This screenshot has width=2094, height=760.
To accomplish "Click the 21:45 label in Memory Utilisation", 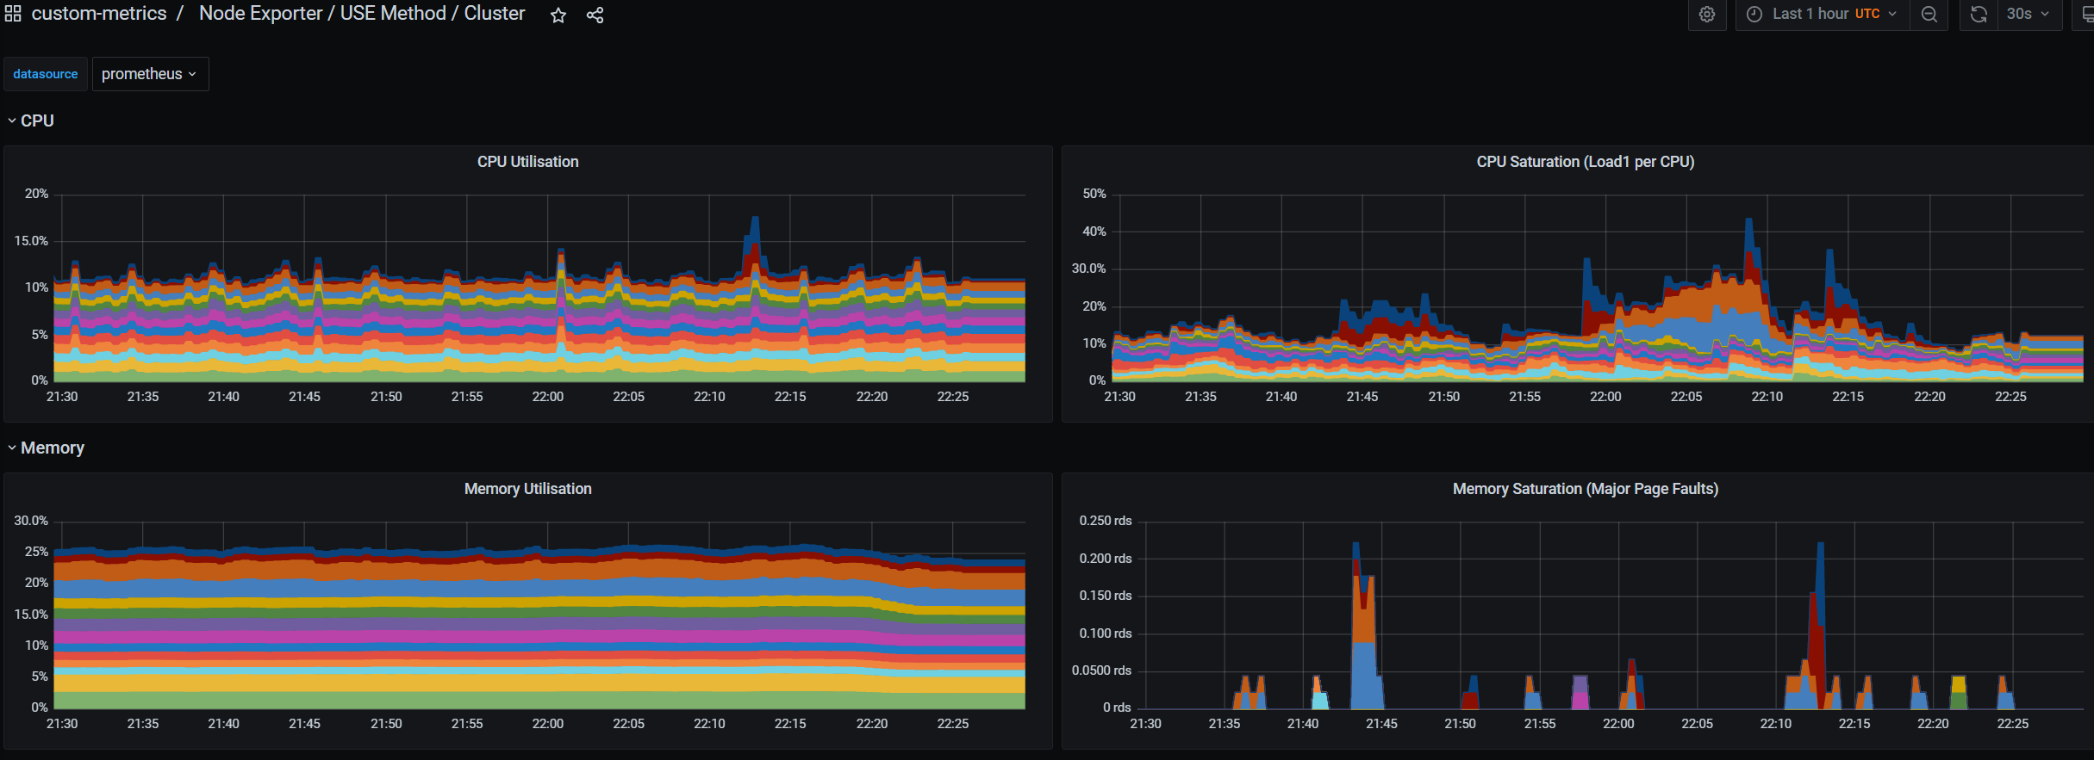I will click(304, 724).
